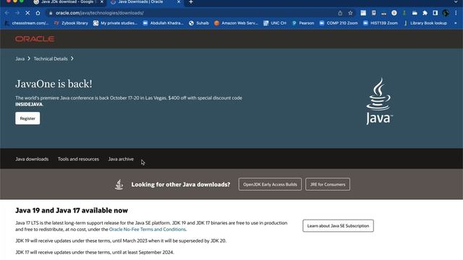Select the Java Downloads Oracle tab
The width and height of the screenshot is (463, 260).
(x=145, y=2)
